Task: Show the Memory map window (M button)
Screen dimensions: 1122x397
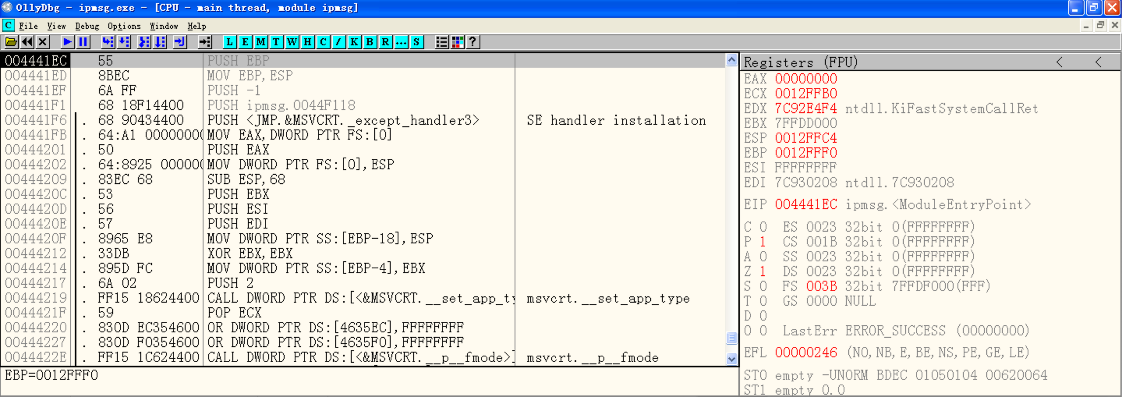Action: click(261, 42)
